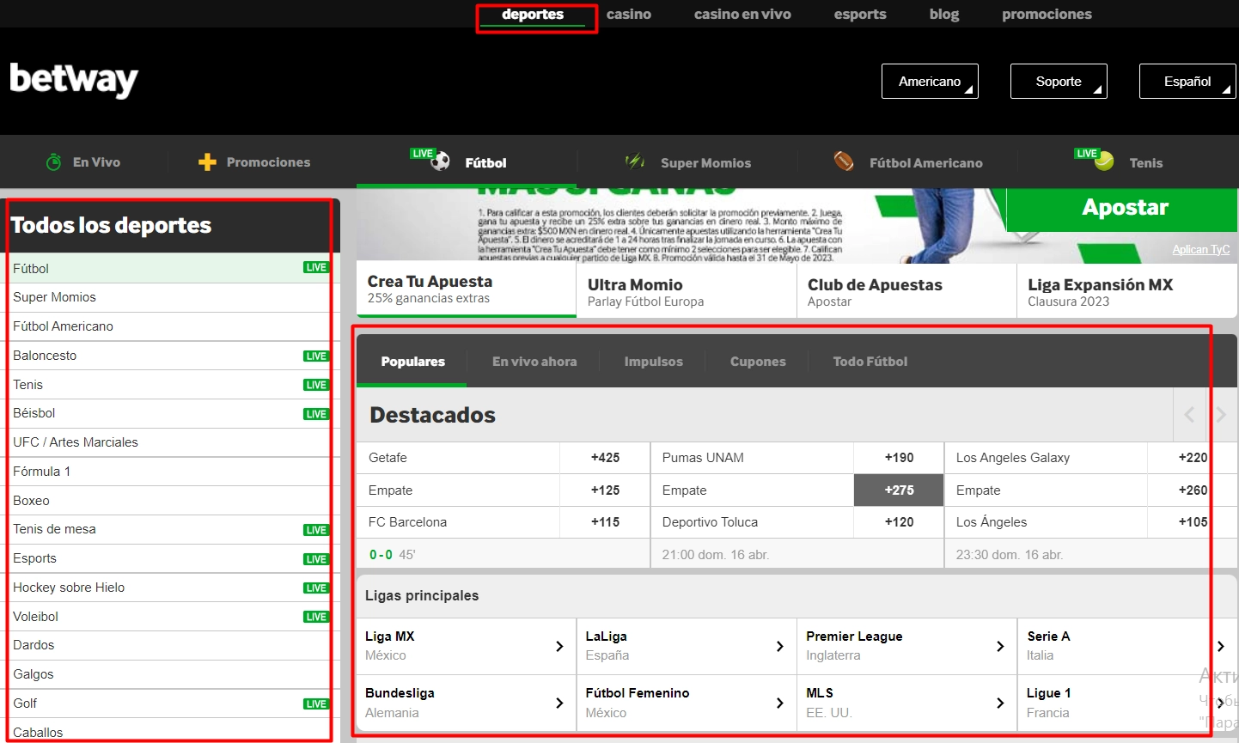This screenshot has height=743, width=1239.
Task: Switch to the Impulsos tab
Action: [x=654, y=362]
